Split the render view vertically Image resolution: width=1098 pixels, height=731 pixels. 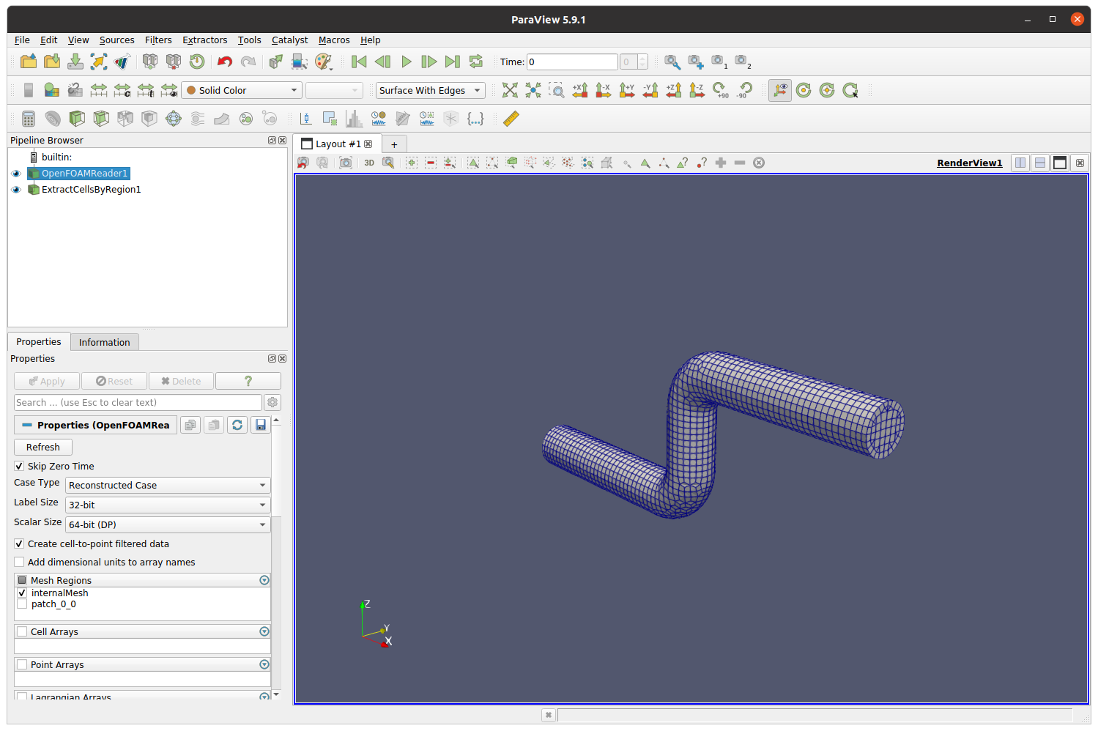[1040, 163]
